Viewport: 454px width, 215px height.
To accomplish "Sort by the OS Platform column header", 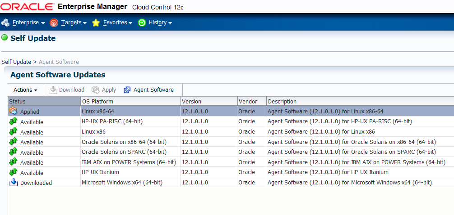I will (x=130, y=101).
